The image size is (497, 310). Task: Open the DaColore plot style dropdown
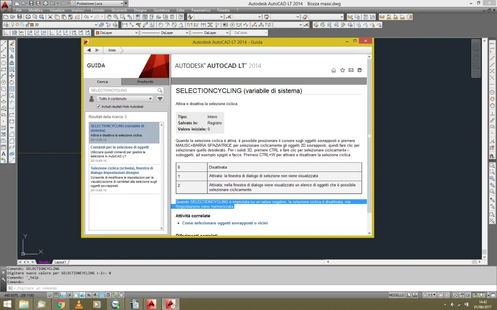pos(249,32)
